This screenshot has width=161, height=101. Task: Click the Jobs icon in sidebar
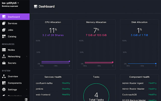(4, 30)
